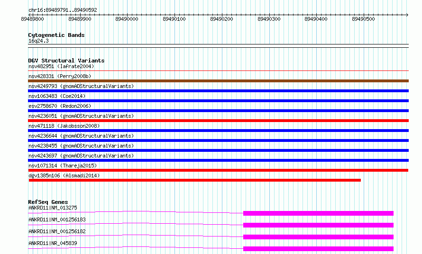422x254 pixels.
Task: Open ANKRD11|NR_045839 transcript label
Action: 53,243
